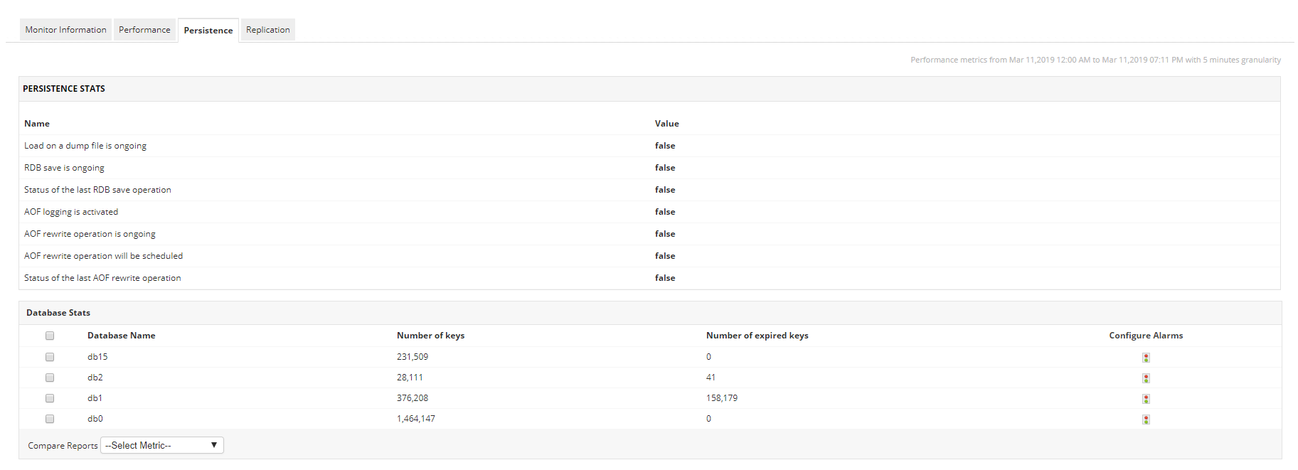Toggle the select-all databases header checkbox

[50, 336]
